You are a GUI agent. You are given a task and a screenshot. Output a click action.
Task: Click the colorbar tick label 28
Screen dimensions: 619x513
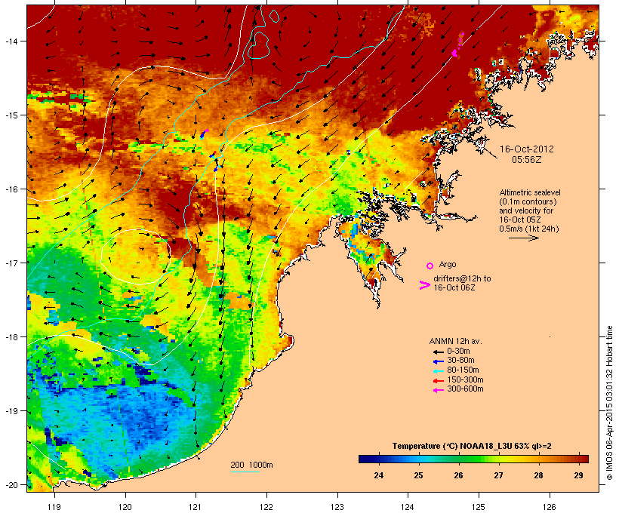[538, 475]
